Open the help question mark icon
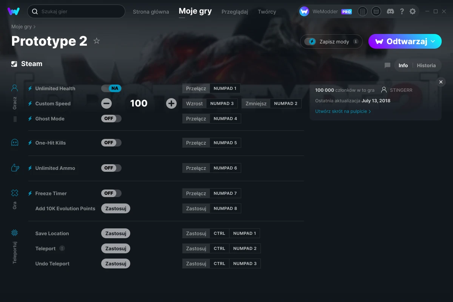Image resolution: width=453 pixels, height=302 pixels. (x=402, y=11)
